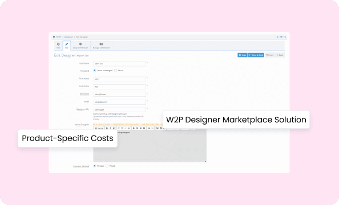Select the second Password radio option

pyautogui.click(x=115, y=71)
